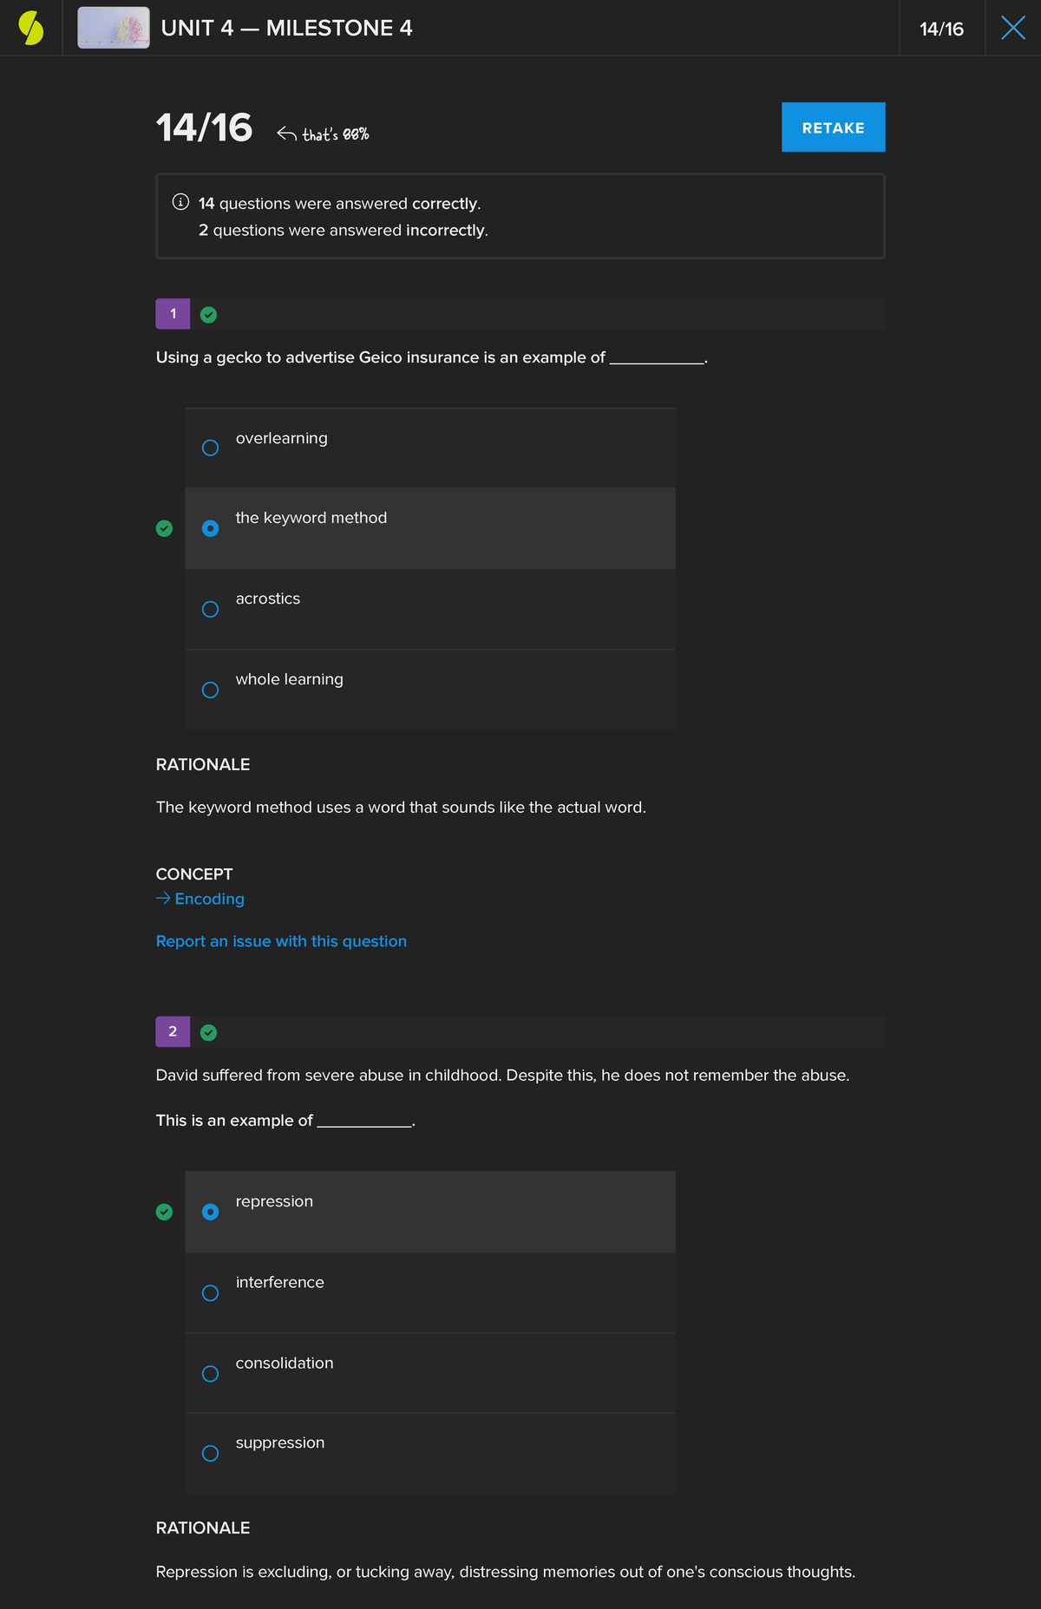Click the arrow icon before Encoding concept
Screen dimensions: 1041x1609
163,899
